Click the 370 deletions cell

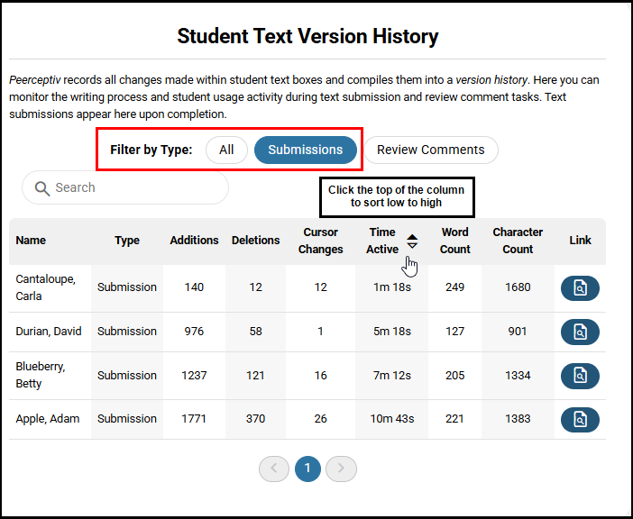(255, 419)
